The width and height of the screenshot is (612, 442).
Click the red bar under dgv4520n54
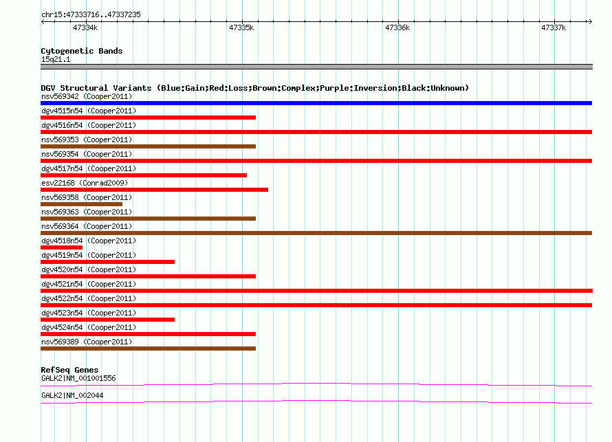pos(149,276)
